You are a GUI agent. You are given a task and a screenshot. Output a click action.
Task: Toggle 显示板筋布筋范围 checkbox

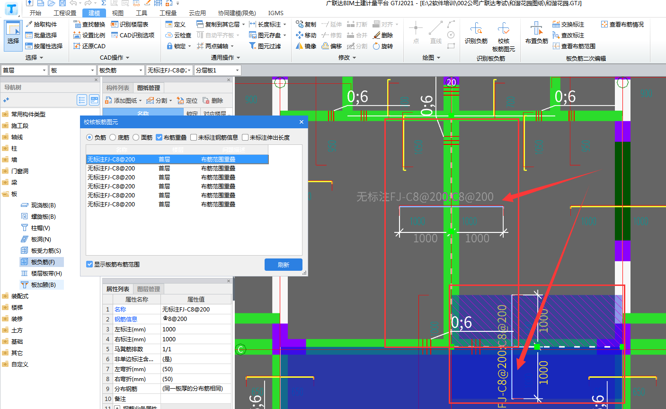pyautogui.click(x=89, y=264)
